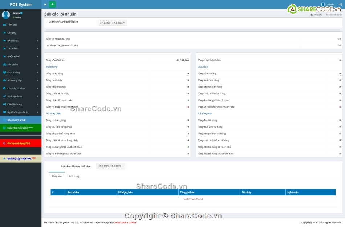
Task: Switch to the Đơn hàng tab
Action: click(x=74, y=176)
